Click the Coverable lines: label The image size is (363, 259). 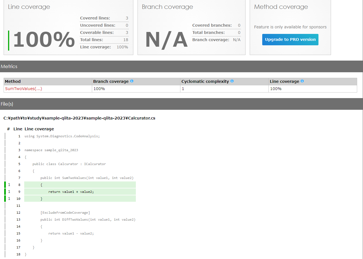pos(97,33)
